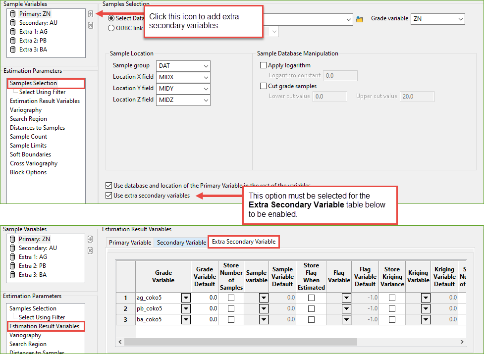
Task: Click the table's horizontal scrollbar track
Action: [x=291, y=342]
